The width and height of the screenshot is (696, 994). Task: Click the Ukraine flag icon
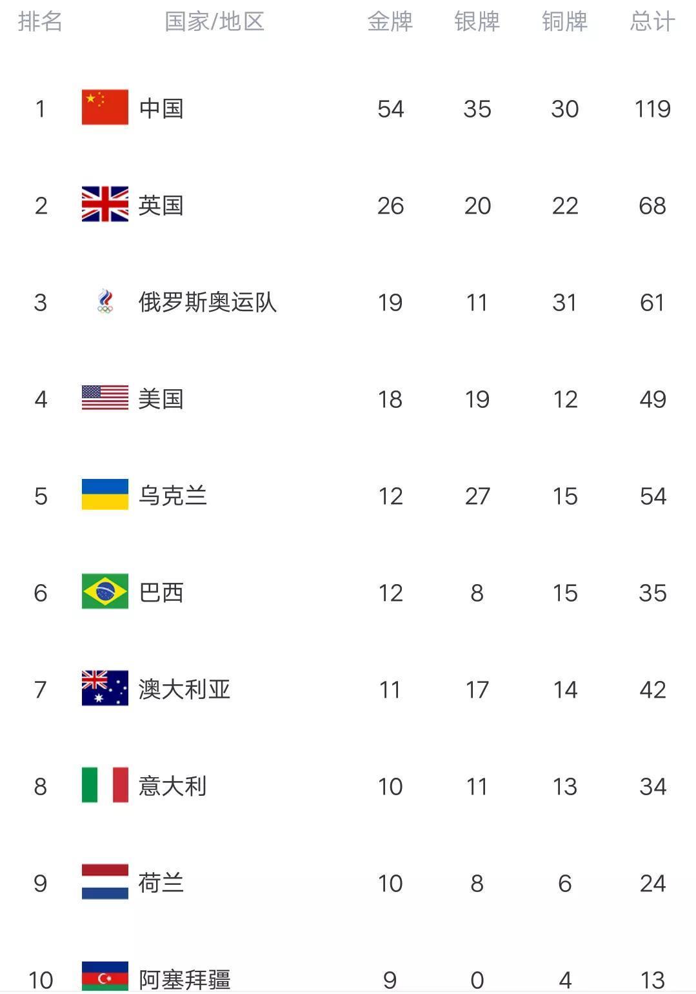click(x=105, y=494)
